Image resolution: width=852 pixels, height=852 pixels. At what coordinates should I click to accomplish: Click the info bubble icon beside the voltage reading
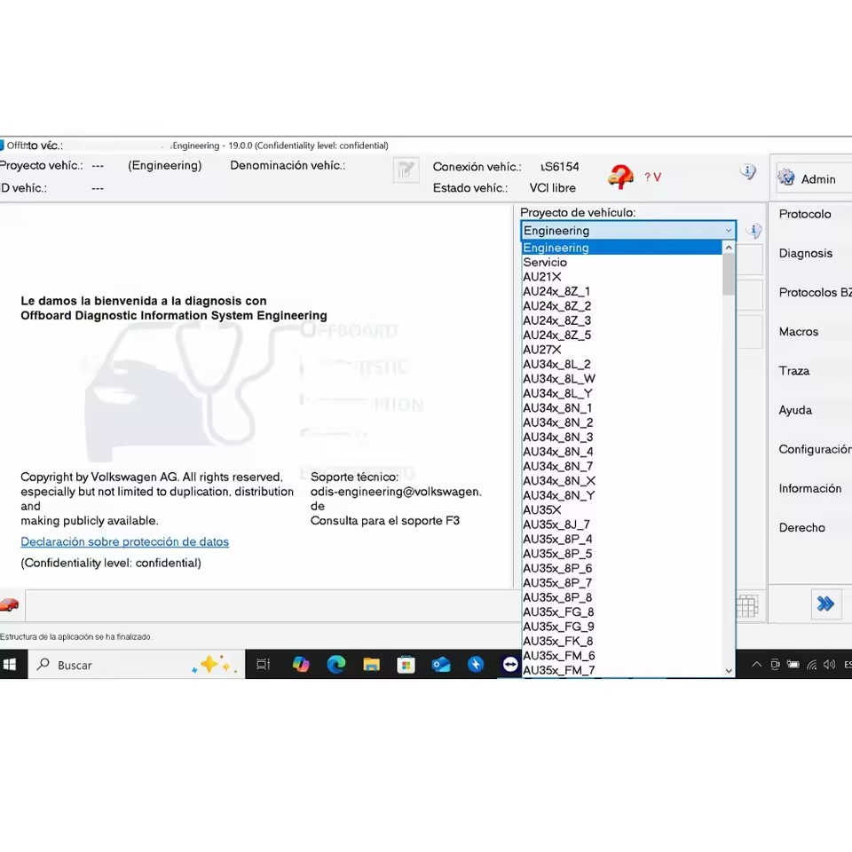748,172
